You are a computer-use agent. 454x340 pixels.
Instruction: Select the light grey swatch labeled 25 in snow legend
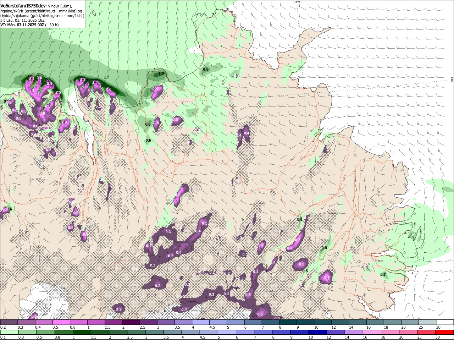427,322
